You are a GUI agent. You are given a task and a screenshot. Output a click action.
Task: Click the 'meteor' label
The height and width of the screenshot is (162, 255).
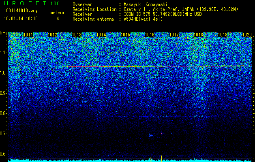[x=58, y=13]
